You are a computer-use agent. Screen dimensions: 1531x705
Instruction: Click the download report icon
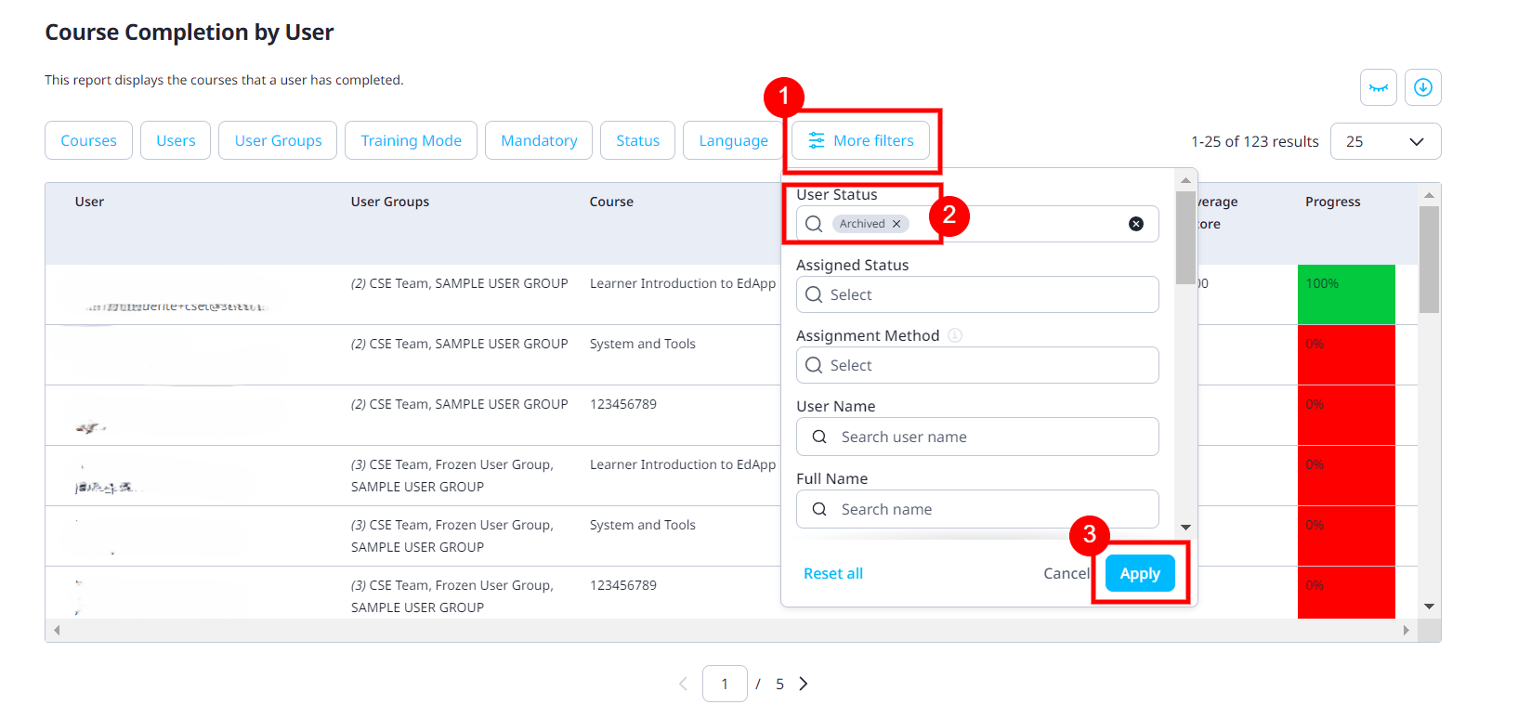(x=1422, y=87)
